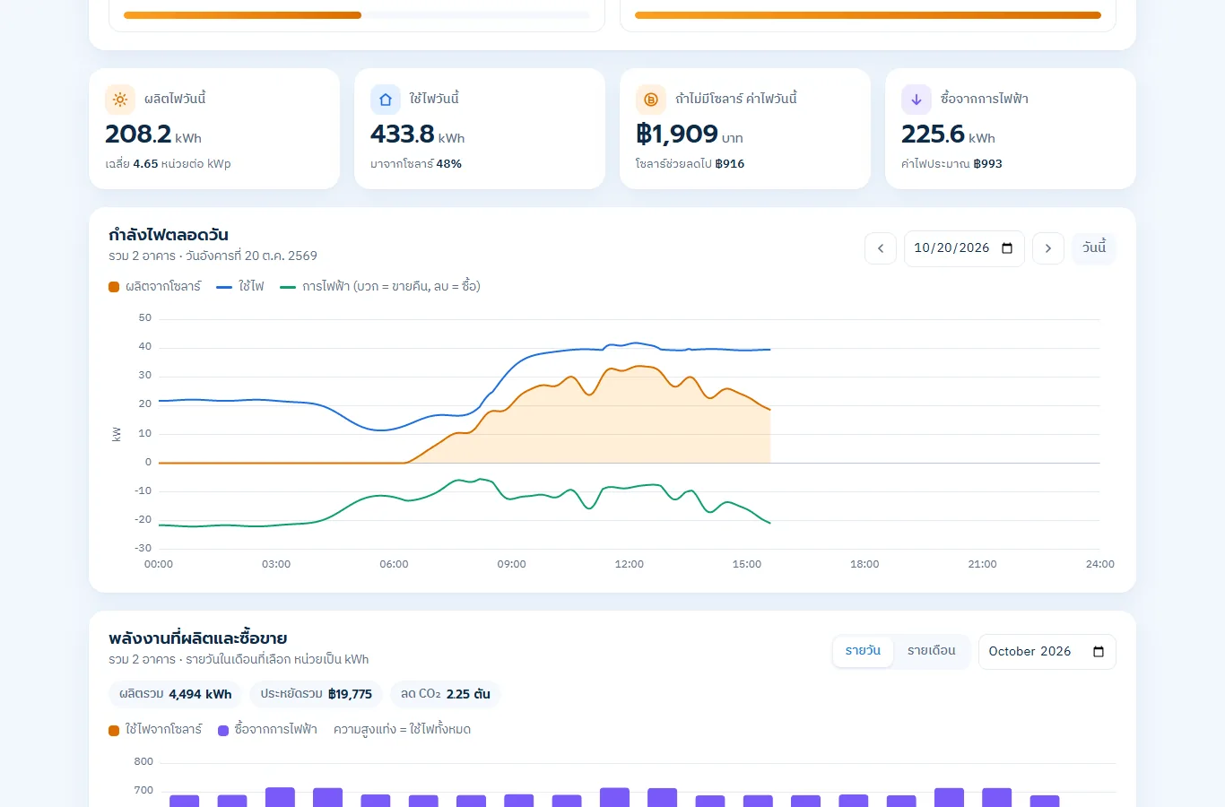Click the 10/20/2026 date field
1225x807 pixels.
964,248
